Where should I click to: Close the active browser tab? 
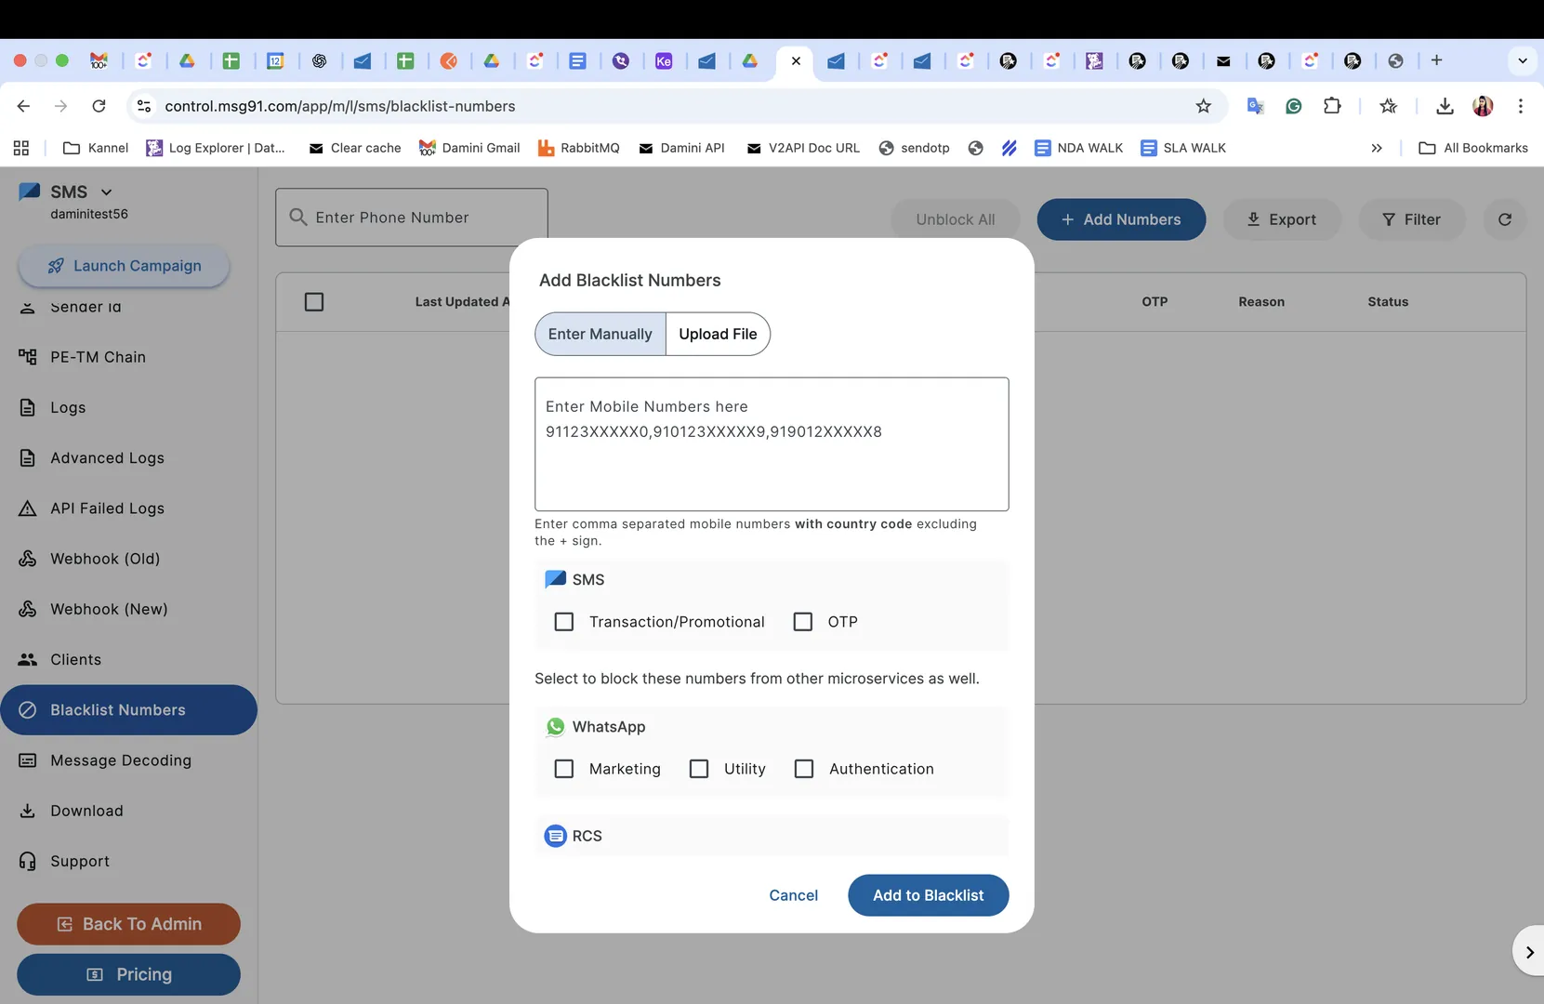[796, 60]
